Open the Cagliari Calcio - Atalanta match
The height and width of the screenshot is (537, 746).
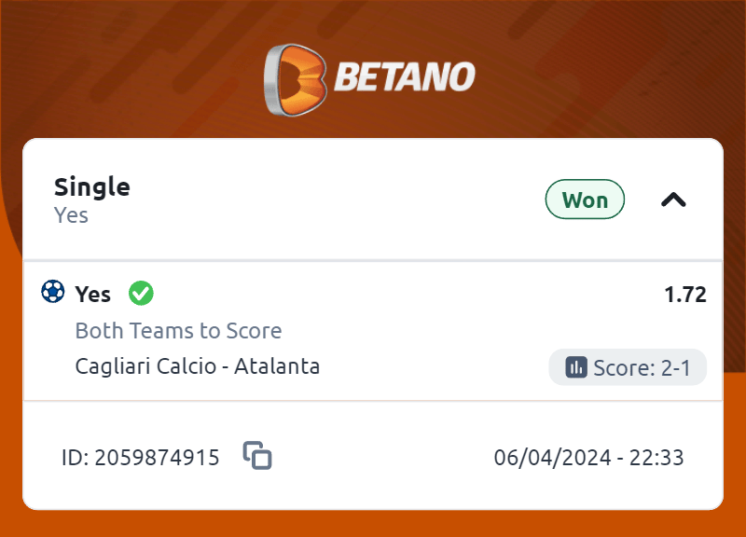pos(197,366)
